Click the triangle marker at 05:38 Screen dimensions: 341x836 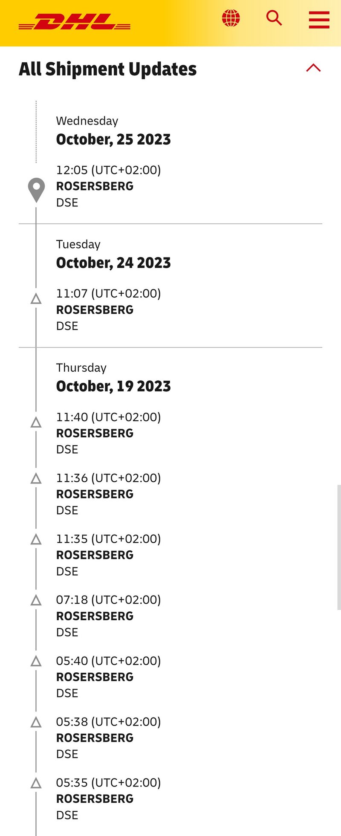36,723
